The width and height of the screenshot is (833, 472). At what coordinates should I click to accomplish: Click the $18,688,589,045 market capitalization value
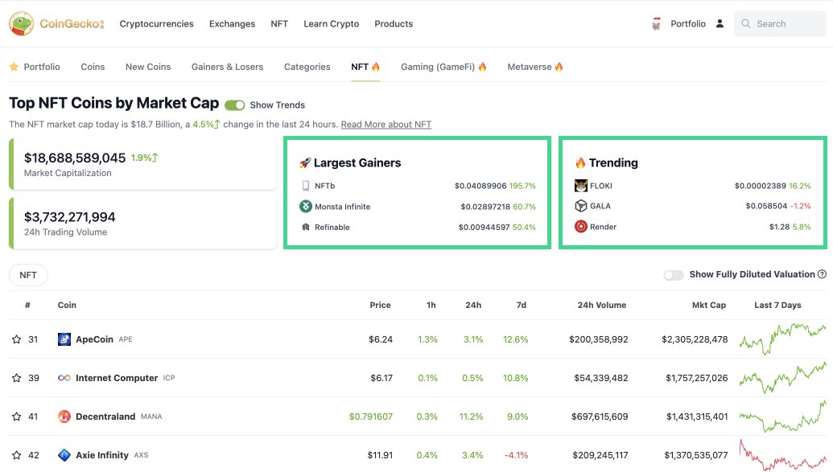pos(75,158)
